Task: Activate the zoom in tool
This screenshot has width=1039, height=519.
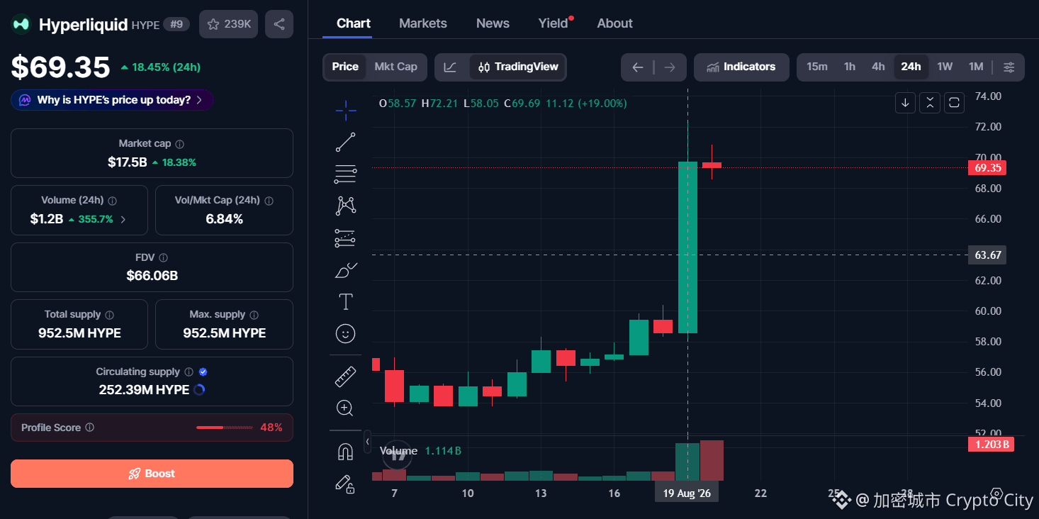Action: click(x=345, y=408)
